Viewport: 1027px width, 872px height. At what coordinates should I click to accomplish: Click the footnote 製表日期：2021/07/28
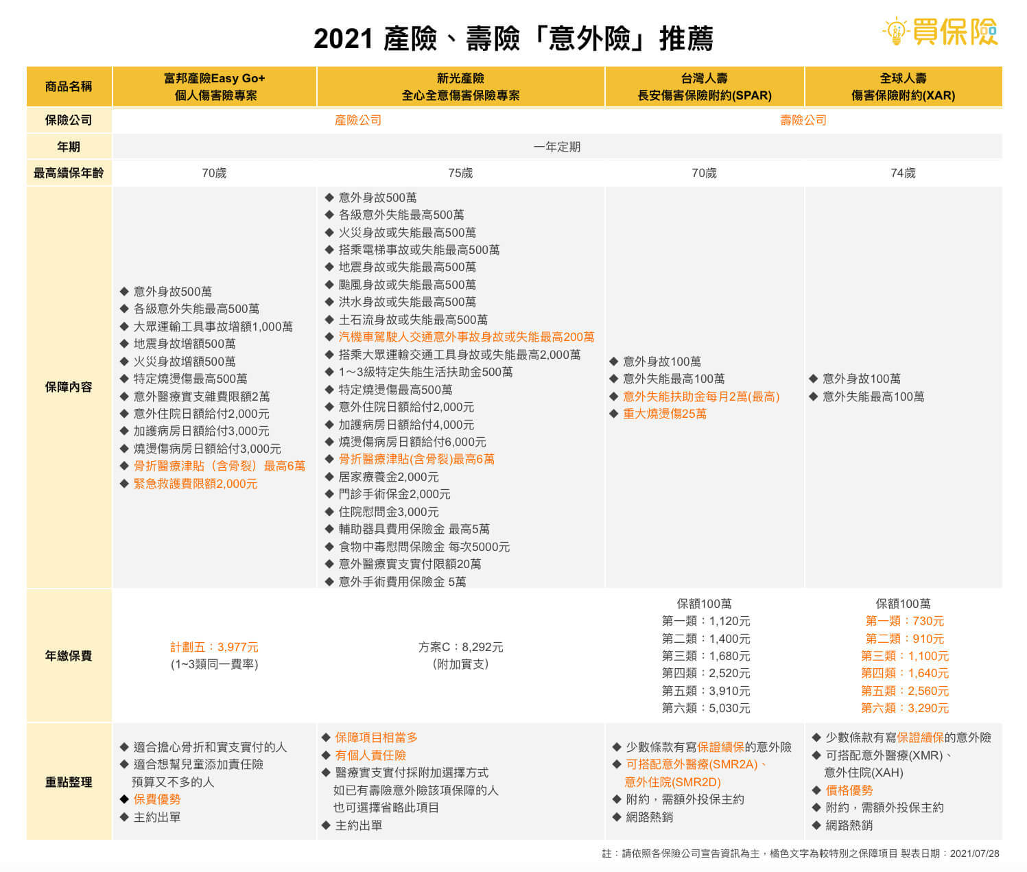(x=949, y=853)
